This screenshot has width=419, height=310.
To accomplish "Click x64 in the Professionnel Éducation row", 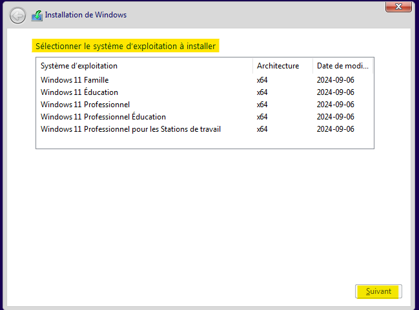I will coord(262,117).
